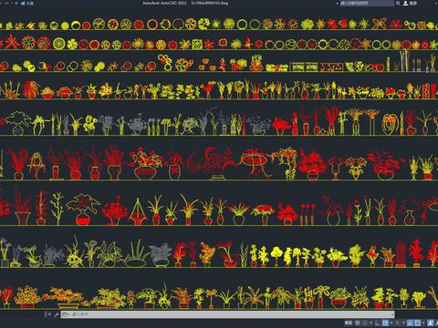
Task: Click the command history arrow at line end
Action: (392, 314)
